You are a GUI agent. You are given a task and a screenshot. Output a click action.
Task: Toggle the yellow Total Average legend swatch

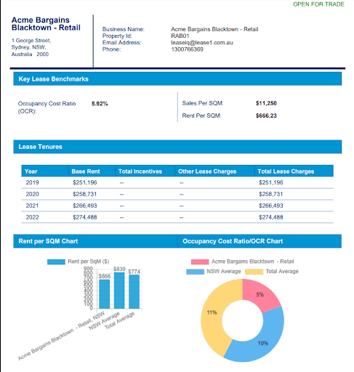coord(254,272)
